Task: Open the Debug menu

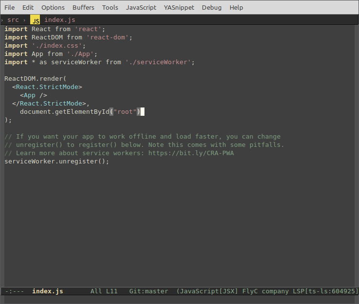Action: pos(212,7)
